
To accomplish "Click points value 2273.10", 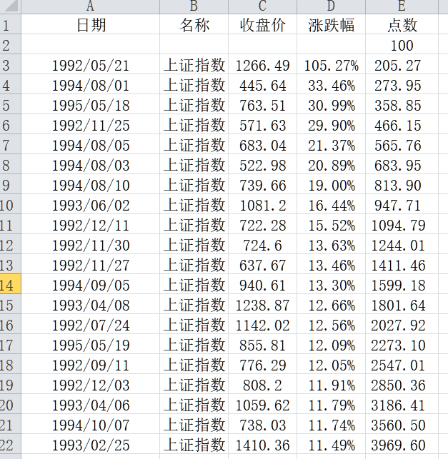I will click(x=402, y=344).
